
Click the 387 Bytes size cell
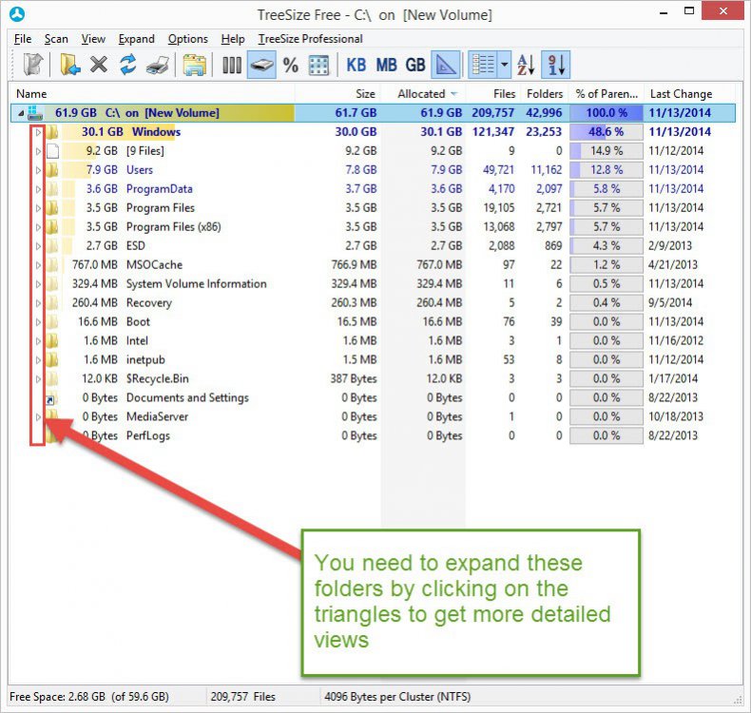click(354, 378)
